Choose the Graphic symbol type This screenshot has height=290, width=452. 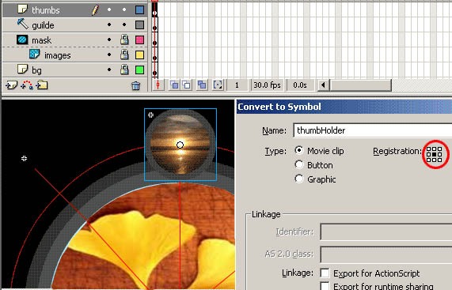tap(299, 179)
